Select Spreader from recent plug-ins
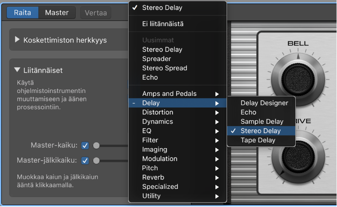This screenshot has height=207, width=337. coord(156,58)
